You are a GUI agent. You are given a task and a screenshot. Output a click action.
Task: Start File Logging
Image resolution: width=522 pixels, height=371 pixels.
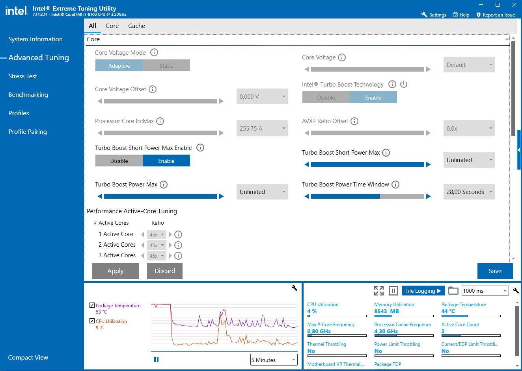[423, 291]
